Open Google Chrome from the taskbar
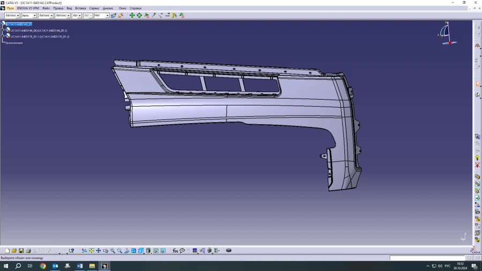The width and height of the screenshot is (482, 271). [x=43, y=266]
